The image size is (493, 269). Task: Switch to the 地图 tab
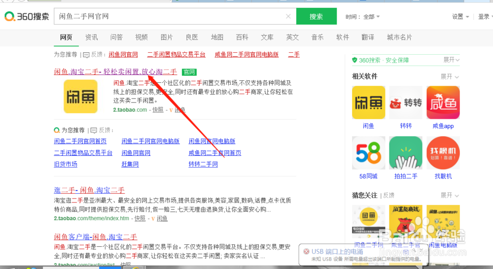click(x=217, y=37)
